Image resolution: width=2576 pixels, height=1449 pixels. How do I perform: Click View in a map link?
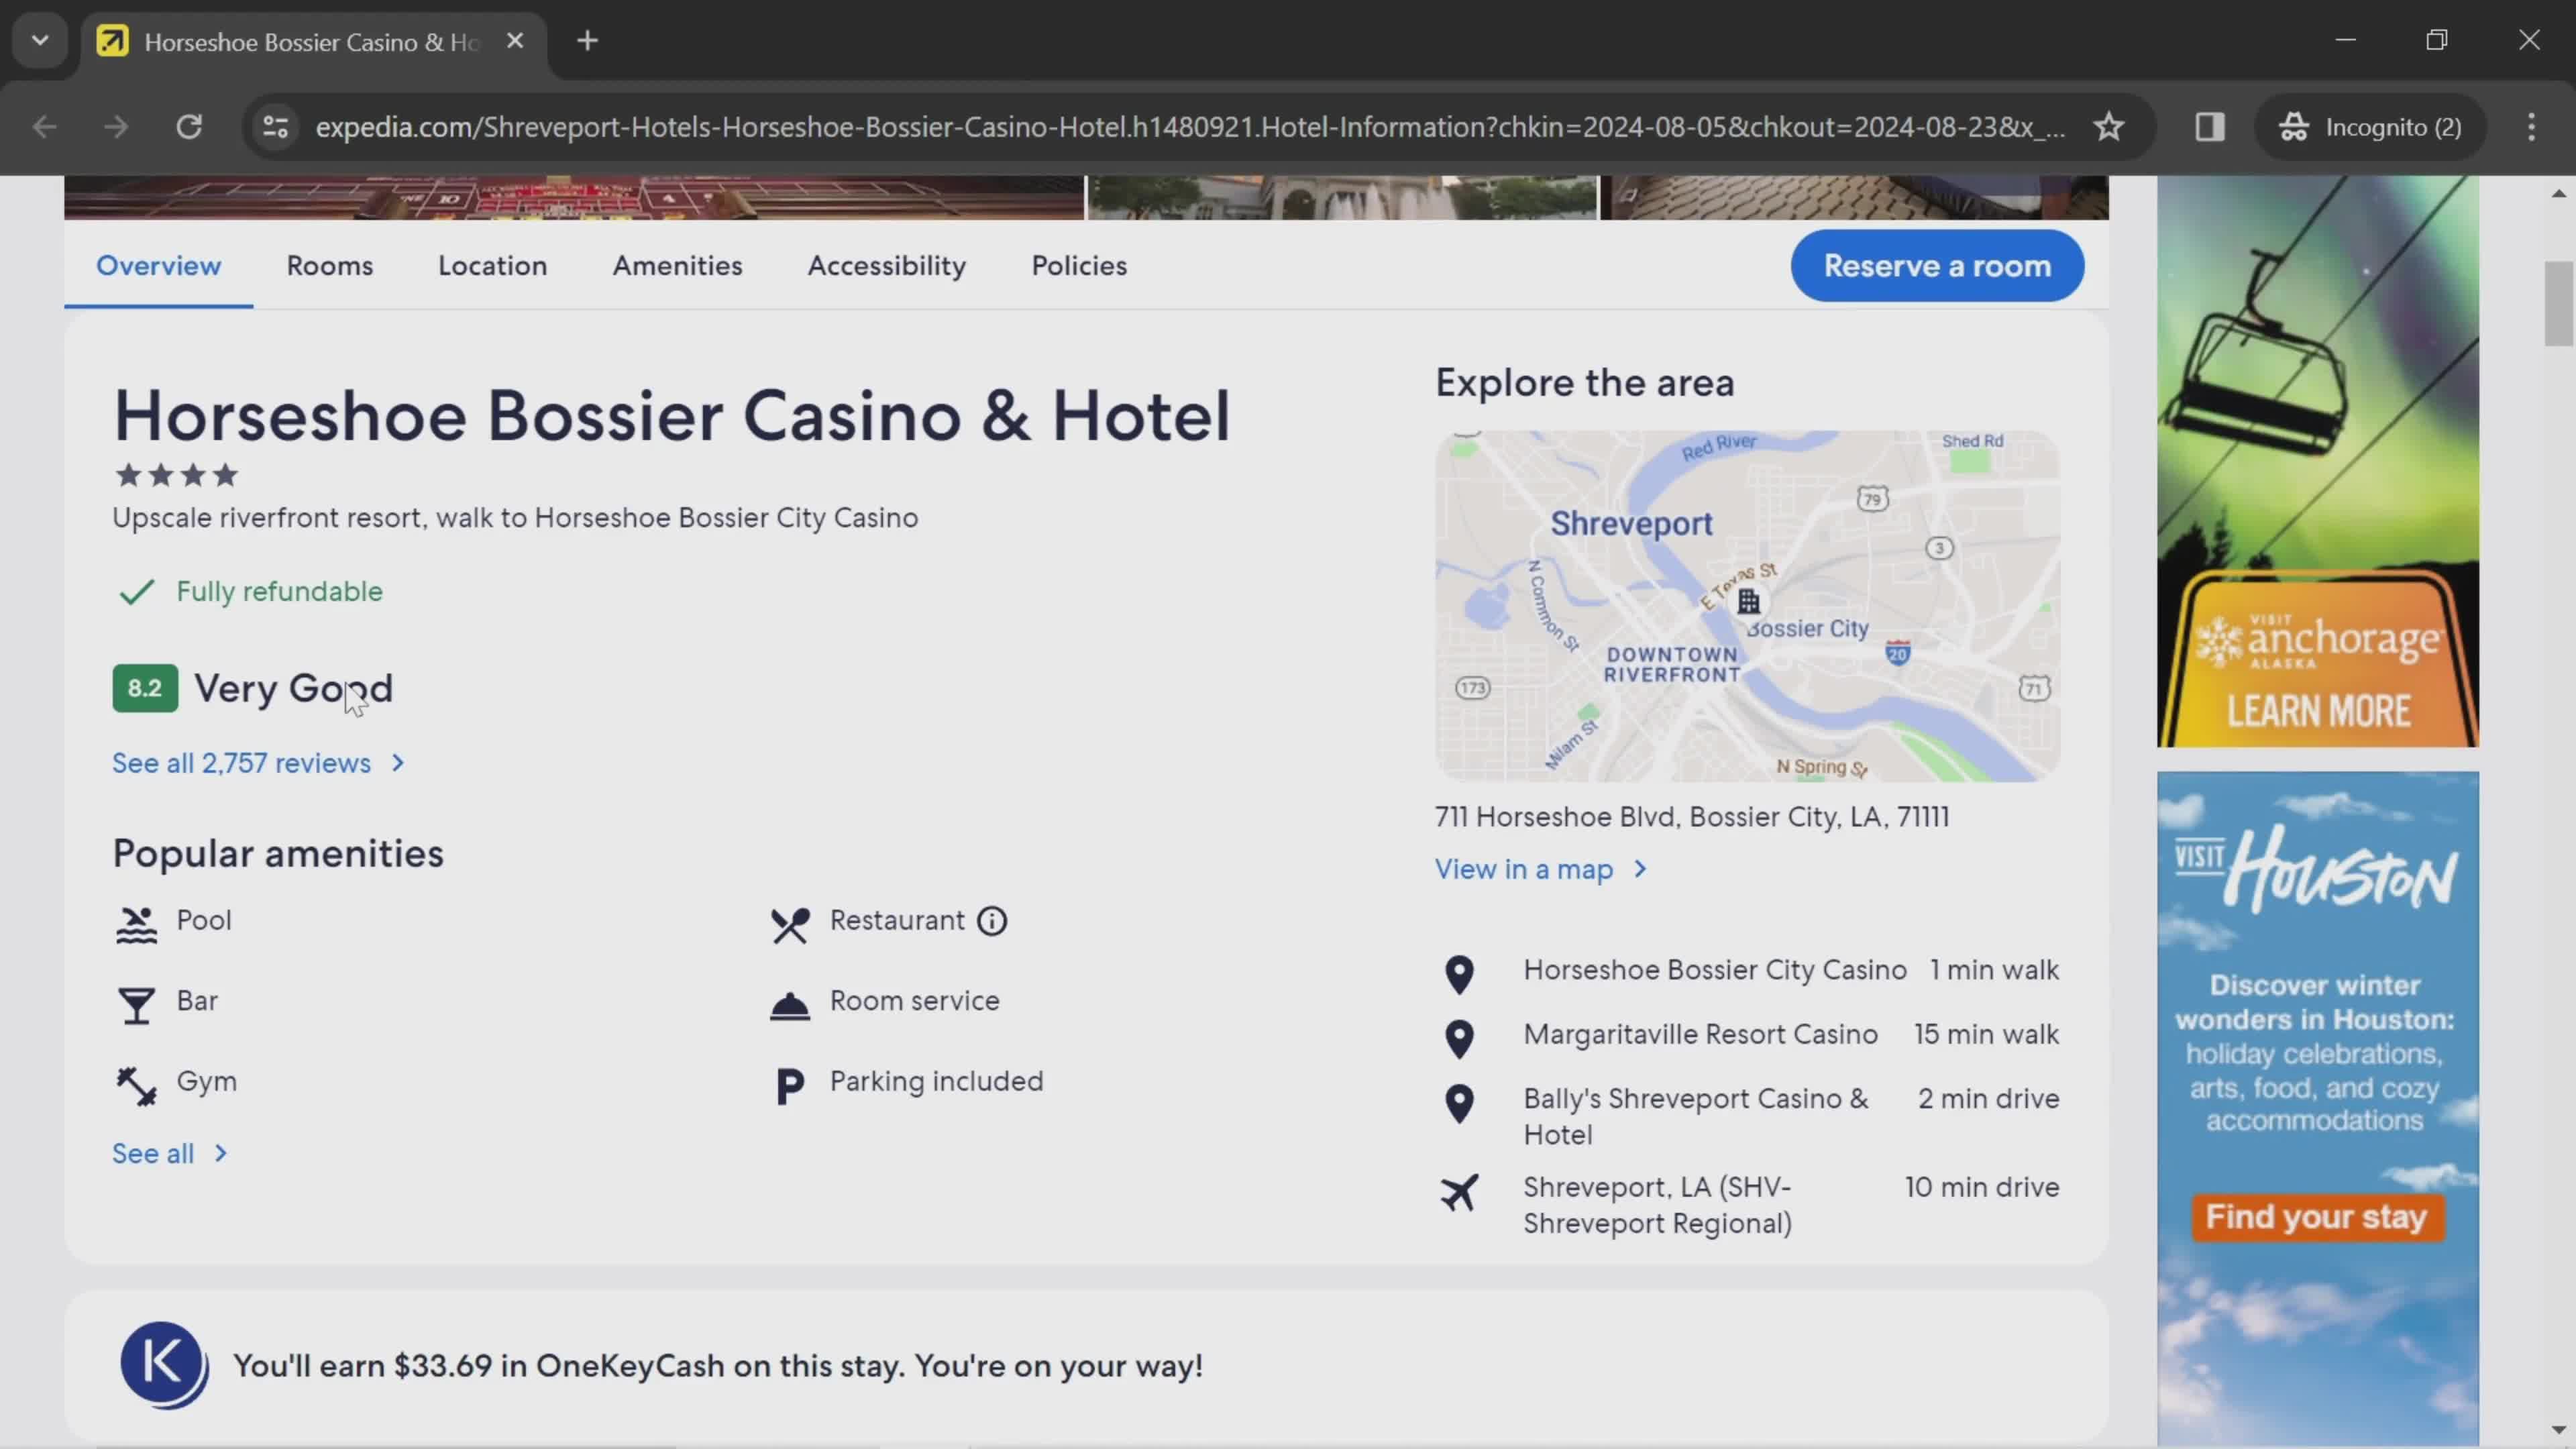coord(1540,869)
